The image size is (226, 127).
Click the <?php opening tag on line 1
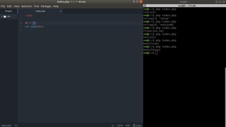(x=29, y=16)
